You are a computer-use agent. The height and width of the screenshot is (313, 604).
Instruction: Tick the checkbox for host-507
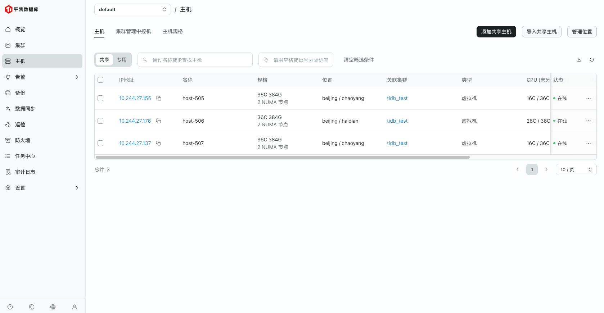(x=100, y=143)
